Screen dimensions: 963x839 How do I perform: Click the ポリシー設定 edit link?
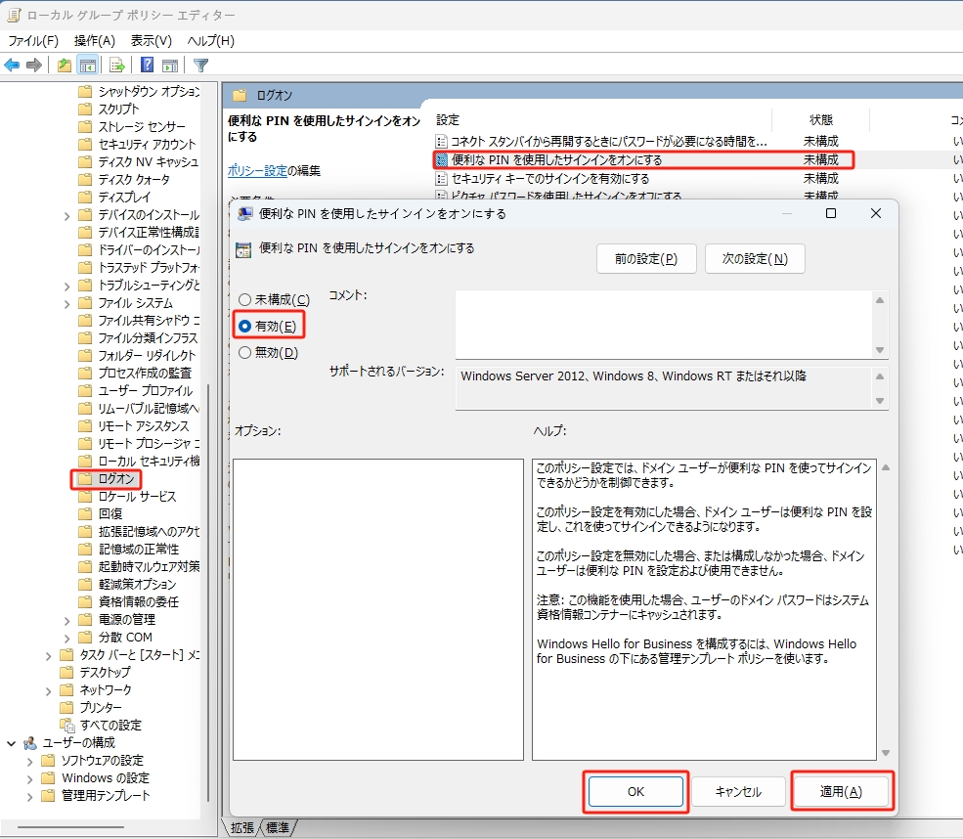(x=257, y=170)
